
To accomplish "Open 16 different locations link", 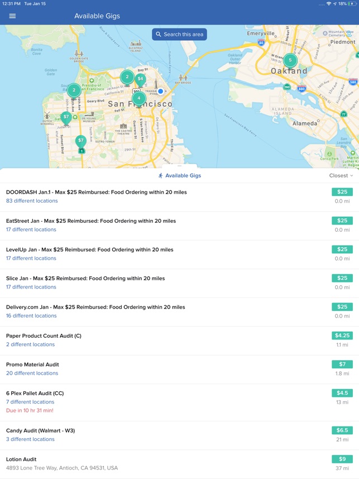I will pyautogui.click(x=31, y=315).
